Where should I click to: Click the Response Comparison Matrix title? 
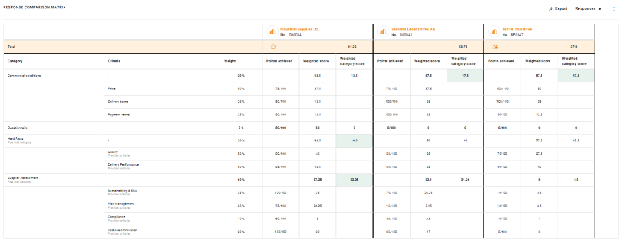pyautogui.click(x=35, y=7)
